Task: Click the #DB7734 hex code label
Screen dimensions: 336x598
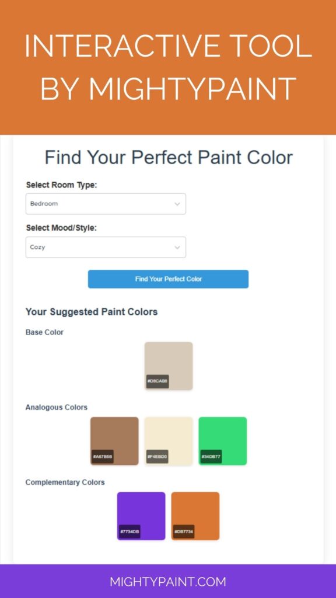Action: point(185,532)
